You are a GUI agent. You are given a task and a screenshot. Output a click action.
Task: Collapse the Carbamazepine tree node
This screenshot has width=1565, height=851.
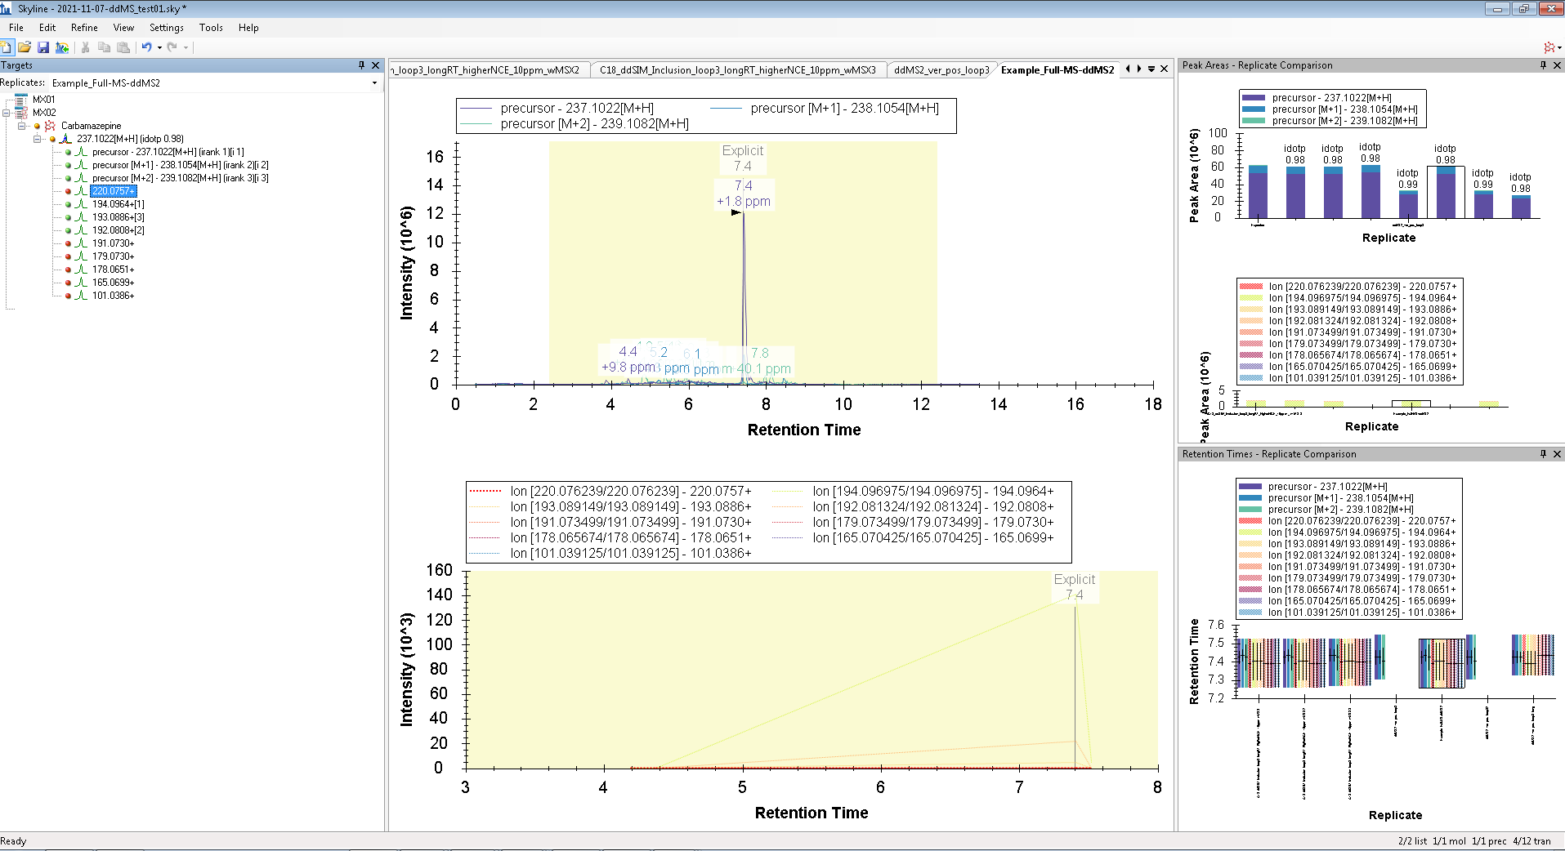pyautogui.click(x=22, y=126)
